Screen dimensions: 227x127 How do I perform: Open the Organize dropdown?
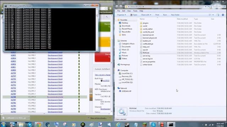(121, 15)
